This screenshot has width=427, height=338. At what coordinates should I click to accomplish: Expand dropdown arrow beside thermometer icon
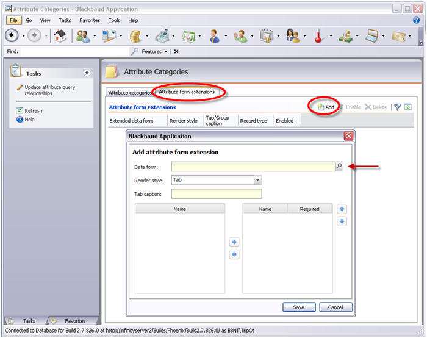(331, 35)
